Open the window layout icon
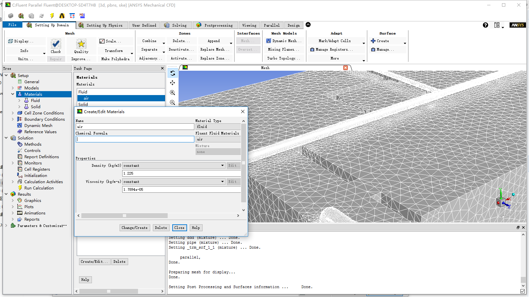Image resolution: width=529 pixels, height=297 pixels. pyautogui.click(x=497, y=25)
